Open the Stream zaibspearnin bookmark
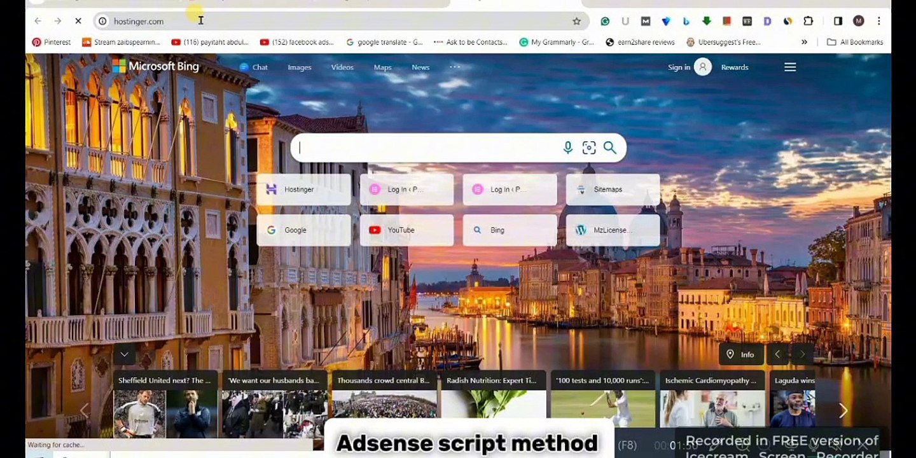Screen dimensions: 916x458 pos(121,42)
